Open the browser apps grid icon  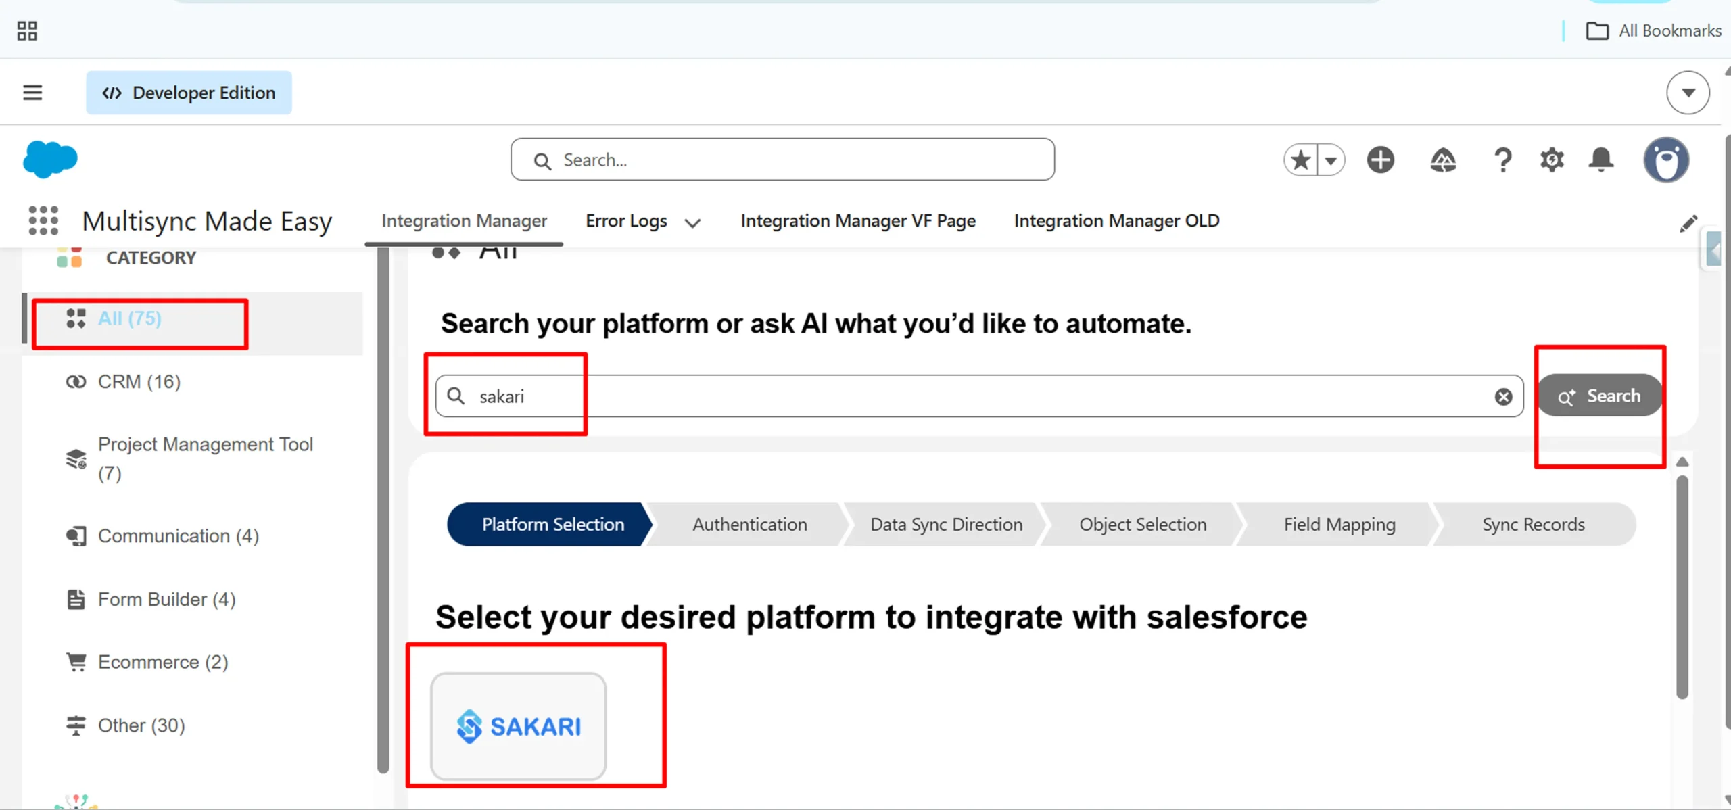click(27, 30)
